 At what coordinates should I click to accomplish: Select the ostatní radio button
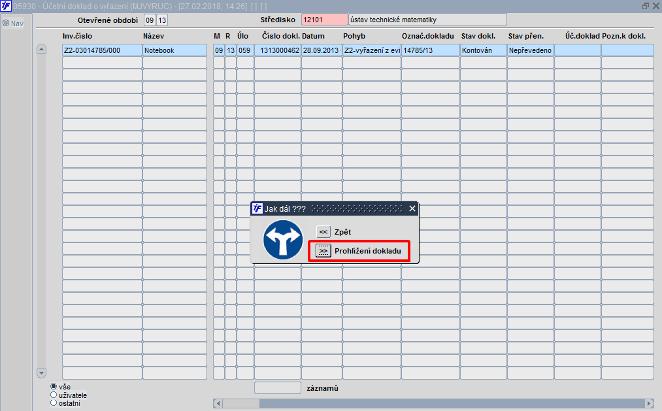pos(54,403)
